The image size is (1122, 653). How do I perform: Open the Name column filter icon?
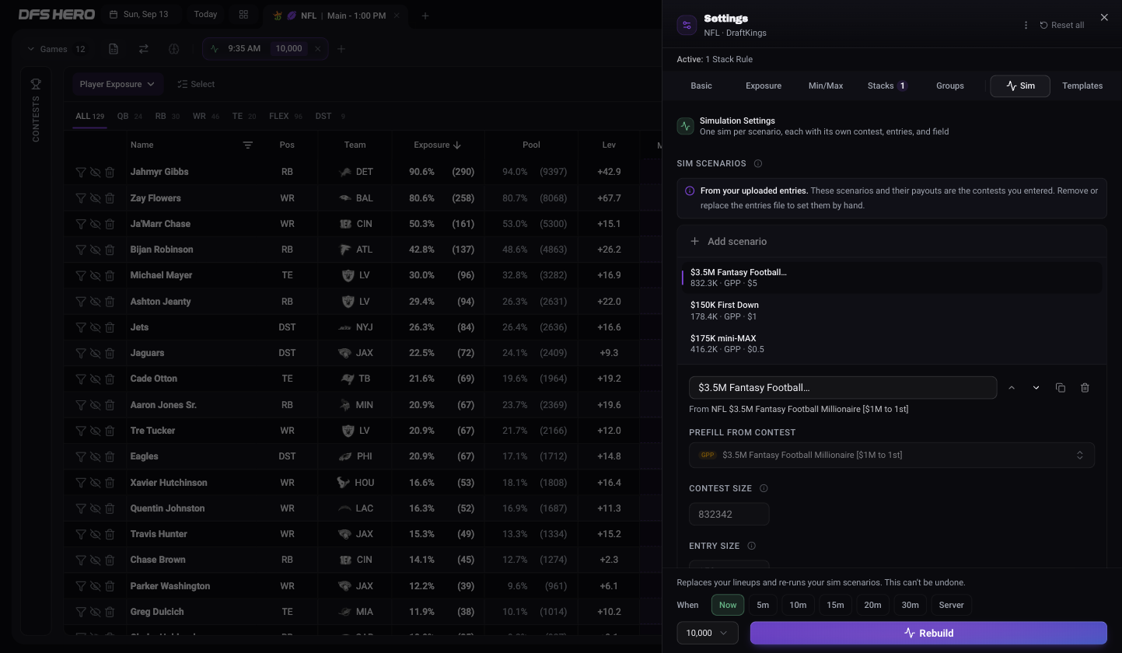247,145
